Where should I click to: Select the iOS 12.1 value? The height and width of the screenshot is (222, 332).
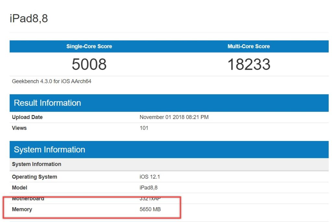(148, 177)
